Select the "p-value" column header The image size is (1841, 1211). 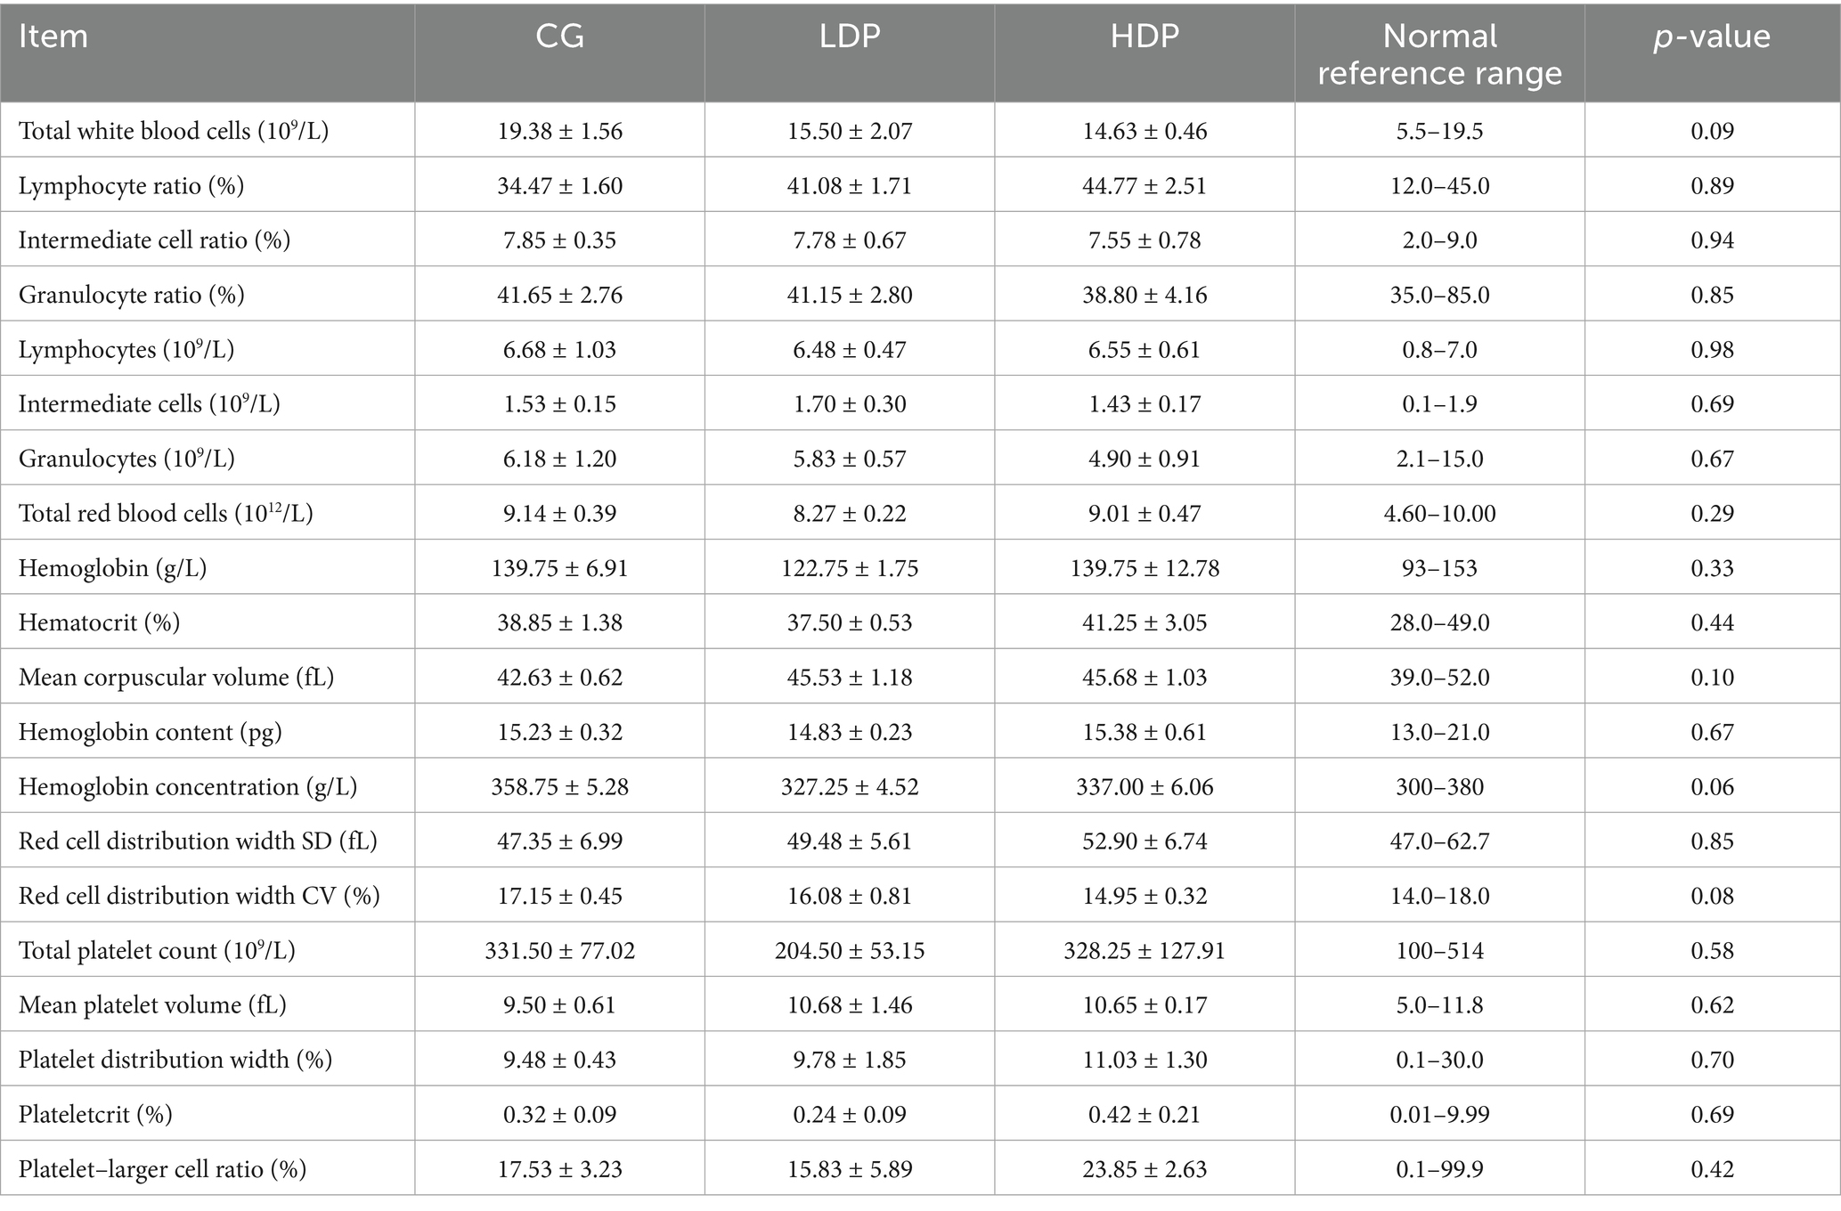[x=1712, y=37]
